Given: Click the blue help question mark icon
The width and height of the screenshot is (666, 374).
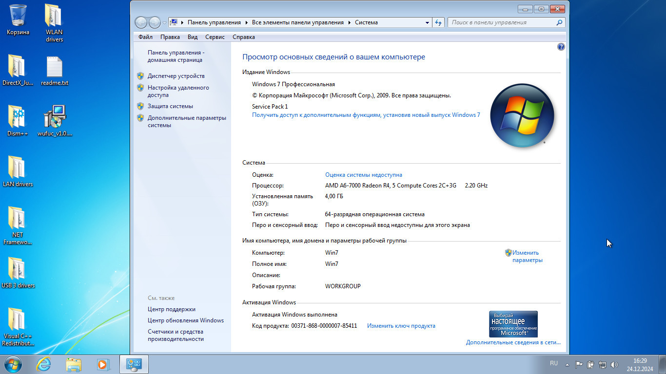Looking at the screenshot, I should [x=561, y=47].
